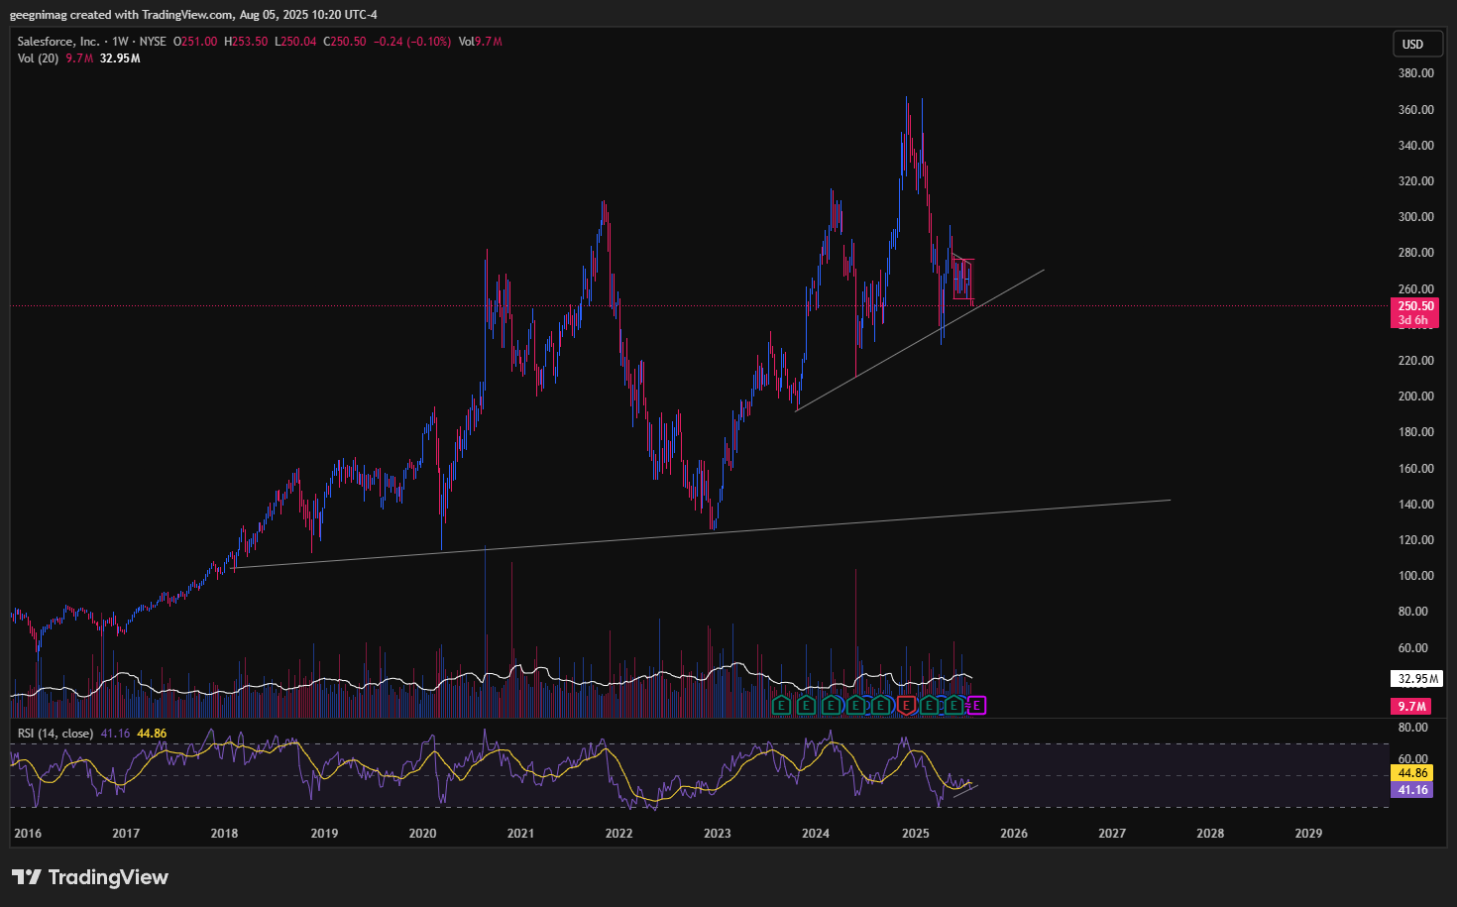Click the NYSE exchange label

coord(153,42)
